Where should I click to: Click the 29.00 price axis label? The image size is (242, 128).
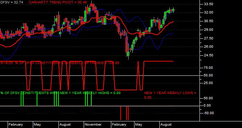(209, 30)
